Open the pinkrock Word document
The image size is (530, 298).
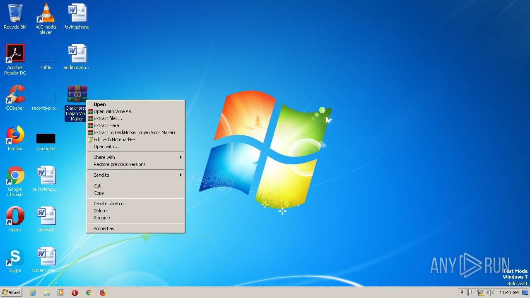pyautogui.click(x=46, y=219)
